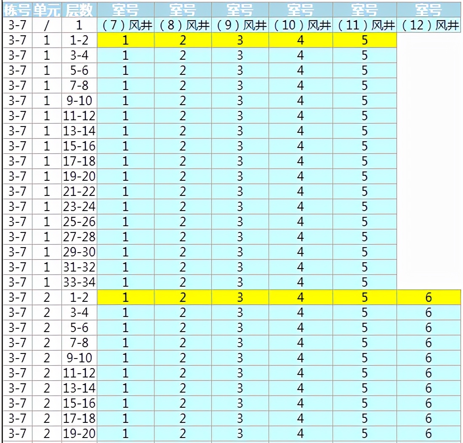
Task: Select floor cell '29-30'
Action: pyautogui.click(x=79, y=252)
